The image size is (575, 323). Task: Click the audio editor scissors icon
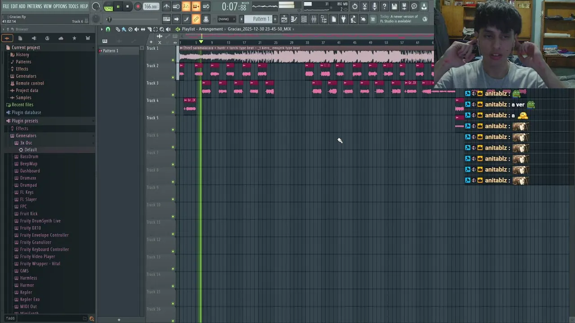(x=365, y=7)
